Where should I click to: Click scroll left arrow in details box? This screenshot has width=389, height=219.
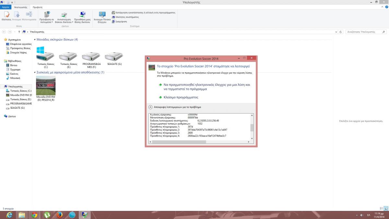[x=150, y=142]
